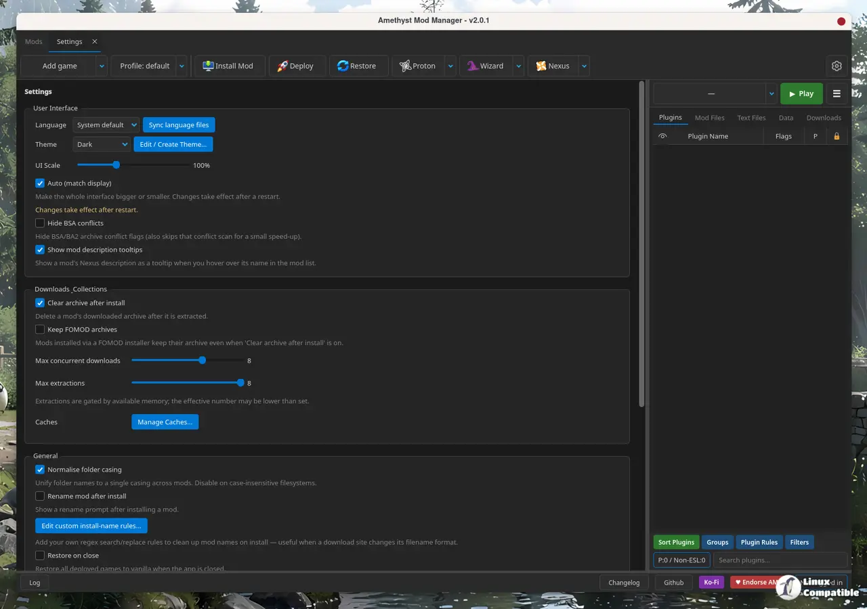Enable Keep FOMOD archives

click(40, 330)
